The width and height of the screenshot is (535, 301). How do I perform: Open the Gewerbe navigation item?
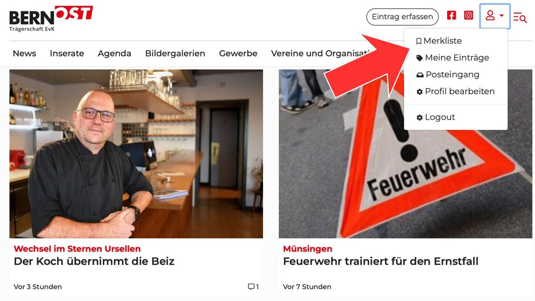click(x=238, y=54)
